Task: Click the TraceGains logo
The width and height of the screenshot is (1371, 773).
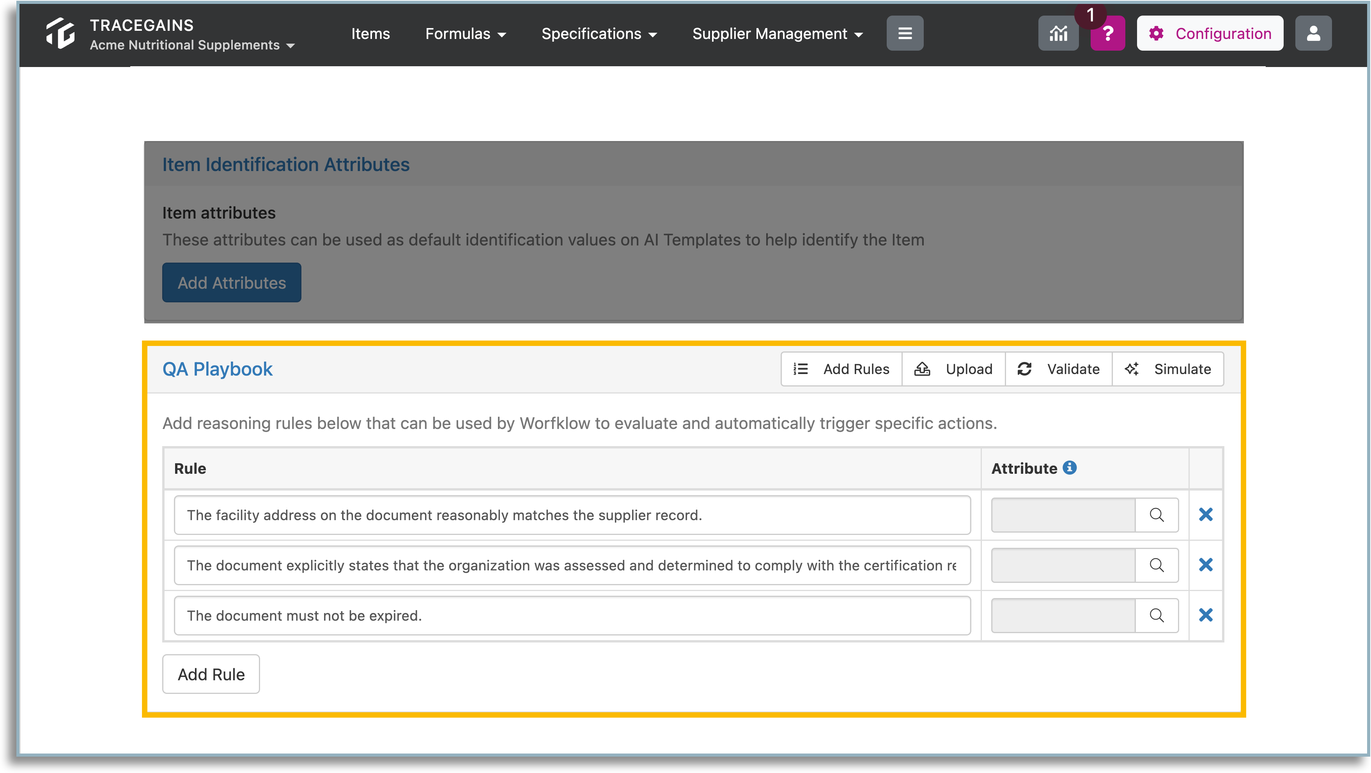Action: (60, 34)
